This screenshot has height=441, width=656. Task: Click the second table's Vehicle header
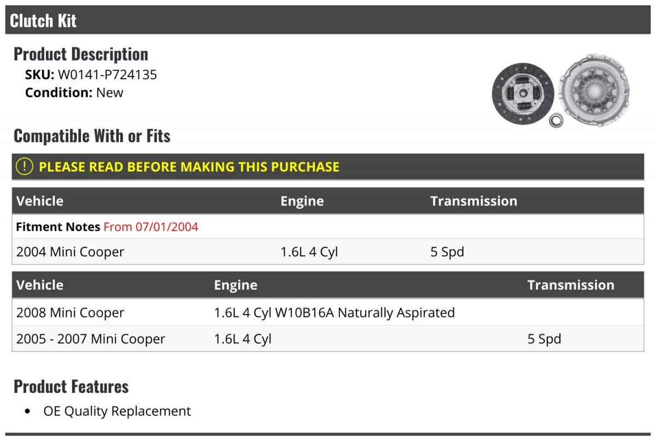click(x=40, y=285)
